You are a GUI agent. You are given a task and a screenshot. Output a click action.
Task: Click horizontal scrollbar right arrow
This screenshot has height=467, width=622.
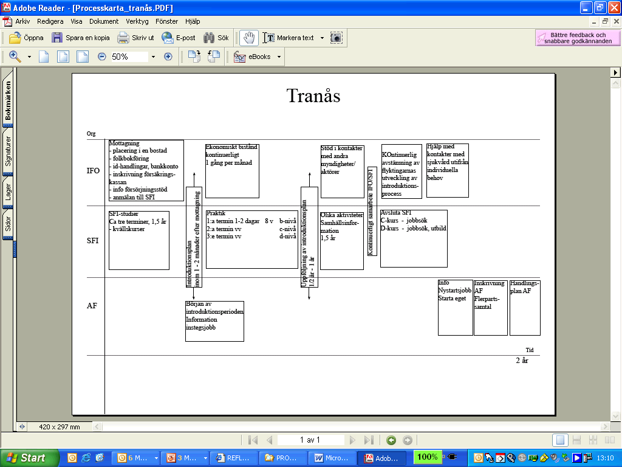[605, 426]
